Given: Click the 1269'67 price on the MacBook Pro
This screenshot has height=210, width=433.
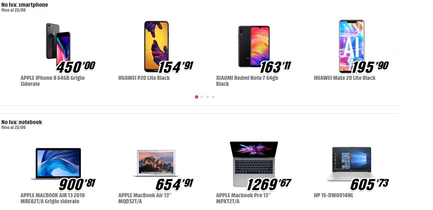Looking at the screenshot, I should 269,184.
